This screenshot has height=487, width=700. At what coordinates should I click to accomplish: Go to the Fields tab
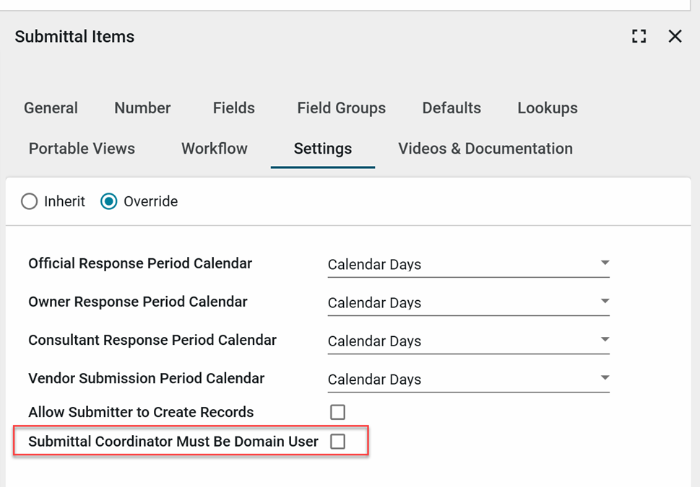tap(233, 108)
